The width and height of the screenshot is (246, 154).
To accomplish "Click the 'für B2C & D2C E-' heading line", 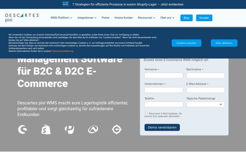I will coord(57,71).
